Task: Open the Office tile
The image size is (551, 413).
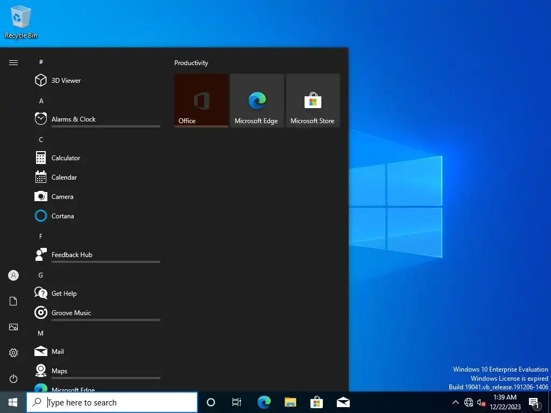Action: coord(201,100)
